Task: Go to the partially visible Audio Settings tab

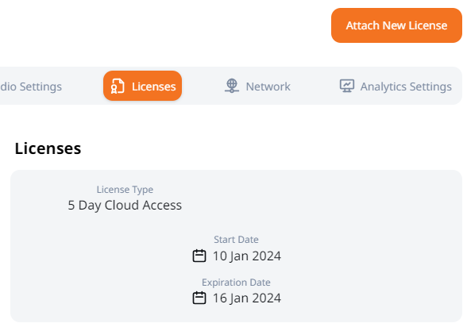Action: (31, 87)
